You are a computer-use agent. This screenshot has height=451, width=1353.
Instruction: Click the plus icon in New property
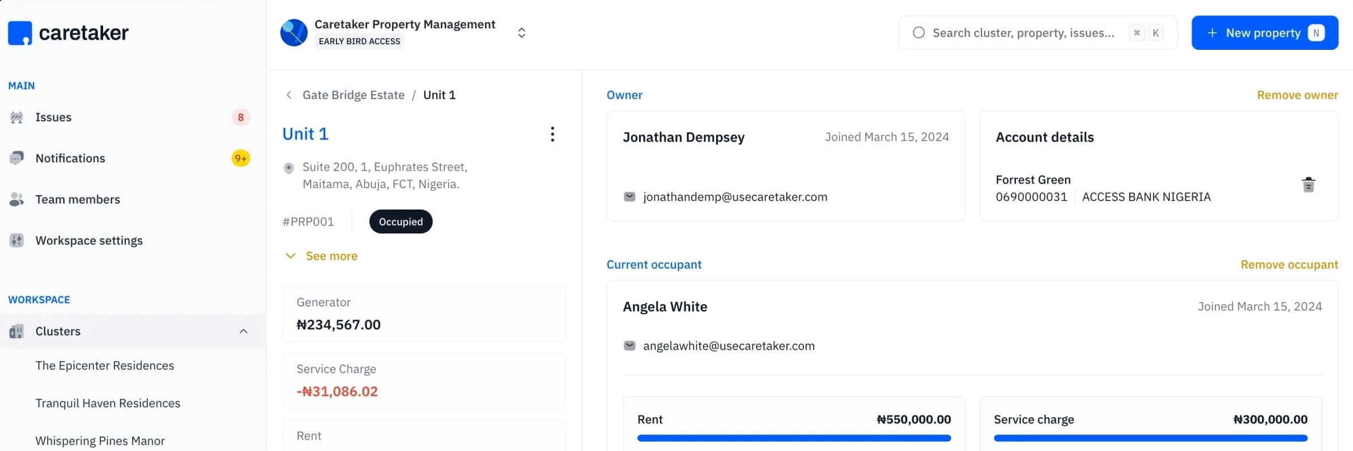(1212, 33)
